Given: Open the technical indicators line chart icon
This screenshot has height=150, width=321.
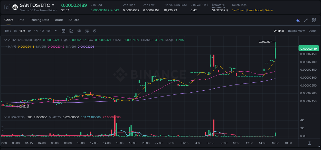Looking at the screenshot, I should pyautogui.click(x=71, y=31).
